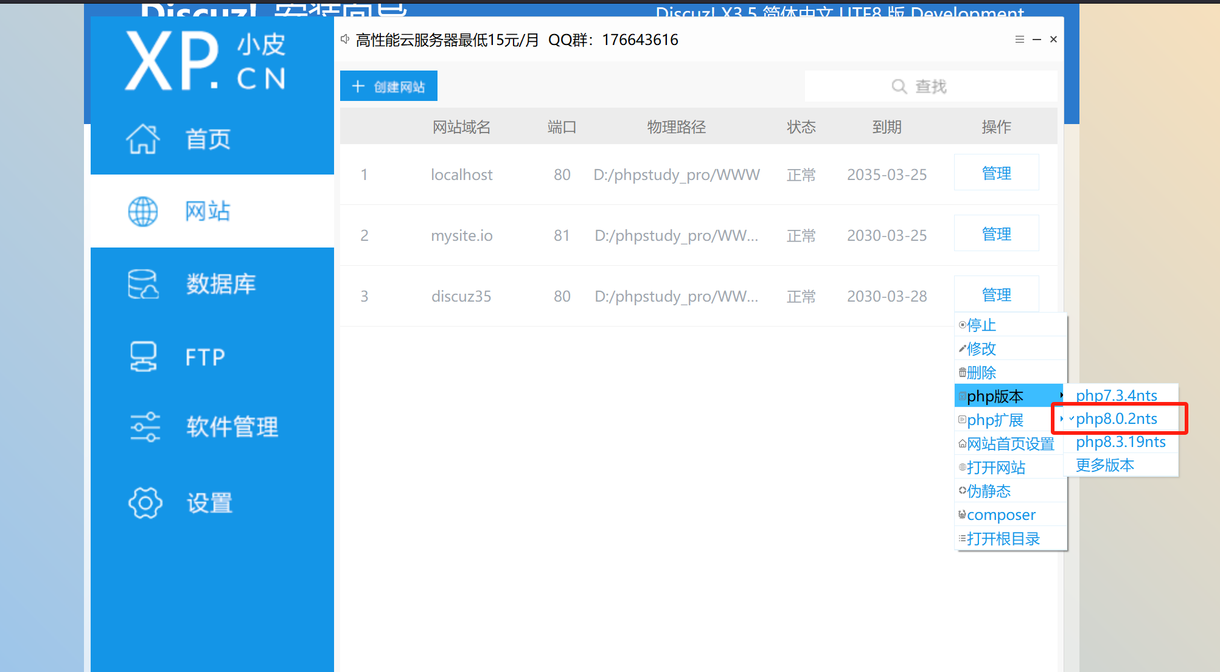Open the 数据库 database section

point(212,284)
